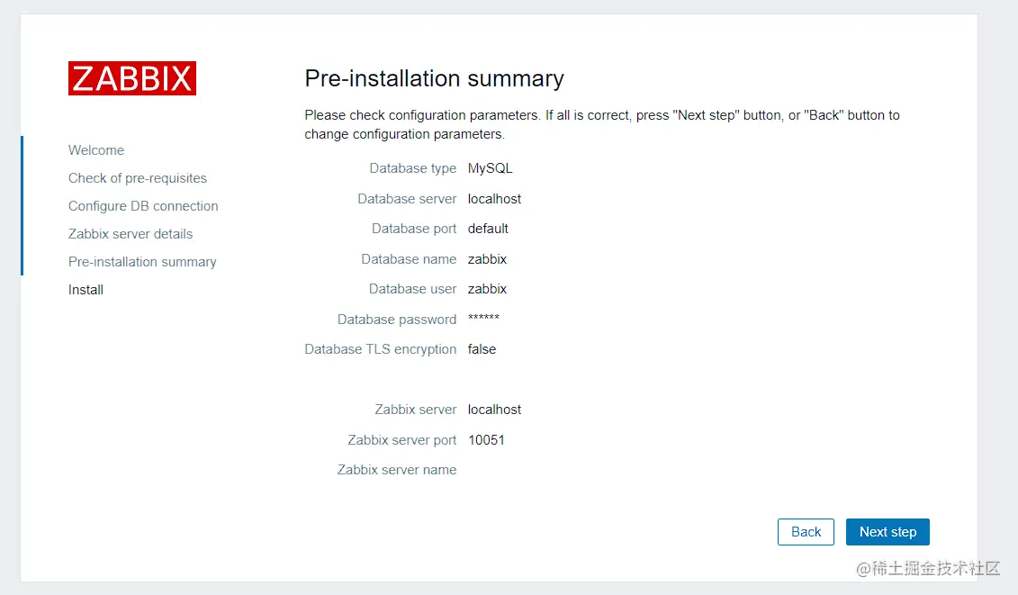Viewport: 1018px width, 595px height.
Task: Click the masked Database password value
Action: (483, 318)
